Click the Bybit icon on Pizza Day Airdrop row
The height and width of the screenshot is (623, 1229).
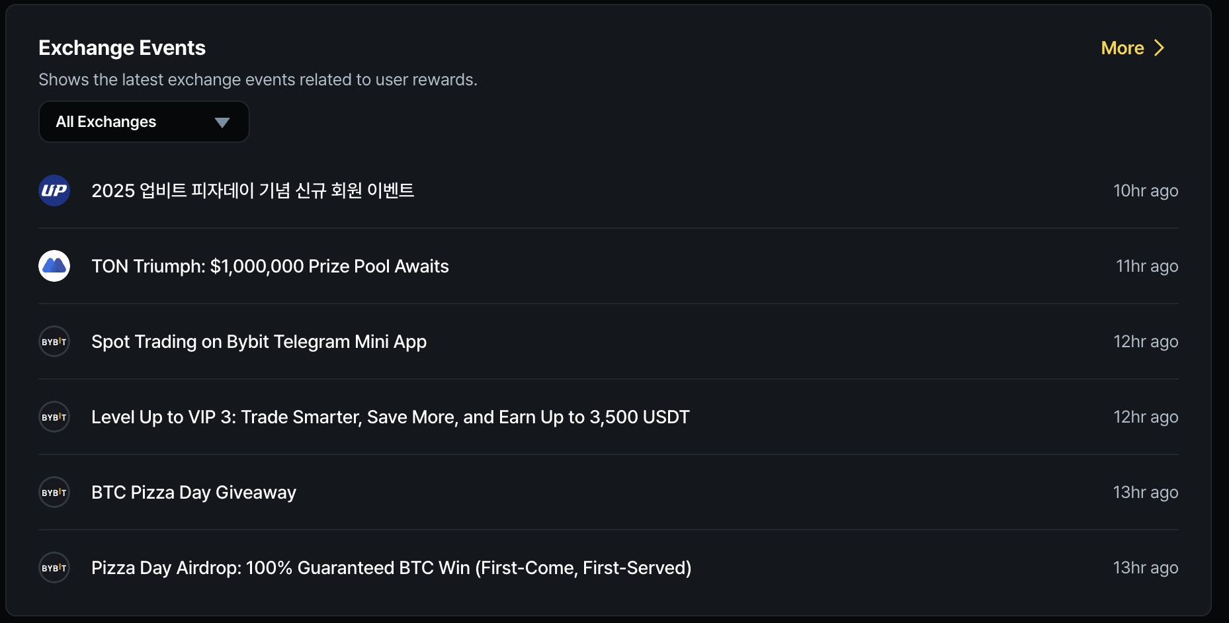pos(54,567)
